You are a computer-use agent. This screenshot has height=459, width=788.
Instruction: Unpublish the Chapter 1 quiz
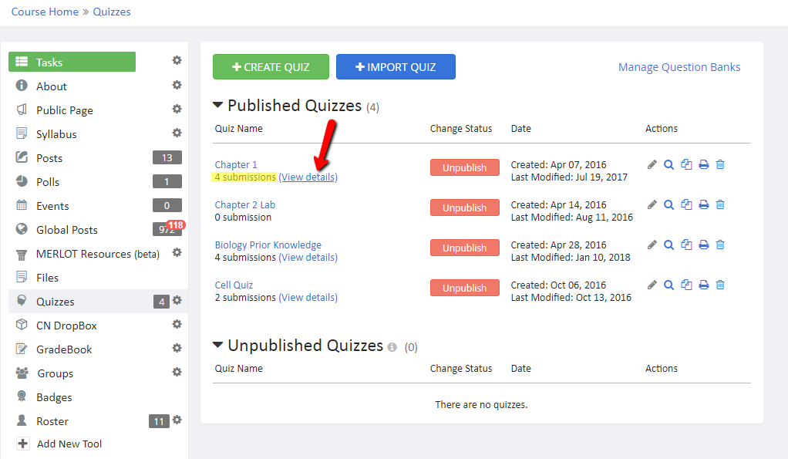click(465, 167)
